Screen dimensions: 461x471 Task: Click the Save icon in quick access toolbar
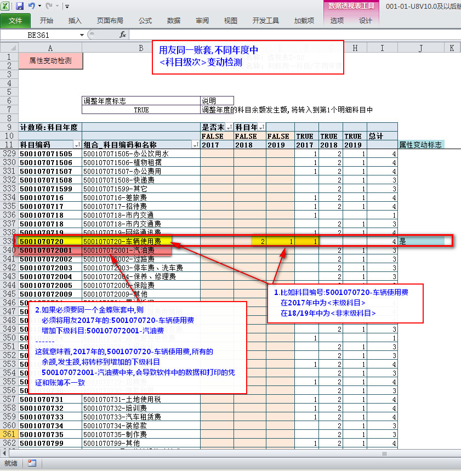tap(20, 6)
